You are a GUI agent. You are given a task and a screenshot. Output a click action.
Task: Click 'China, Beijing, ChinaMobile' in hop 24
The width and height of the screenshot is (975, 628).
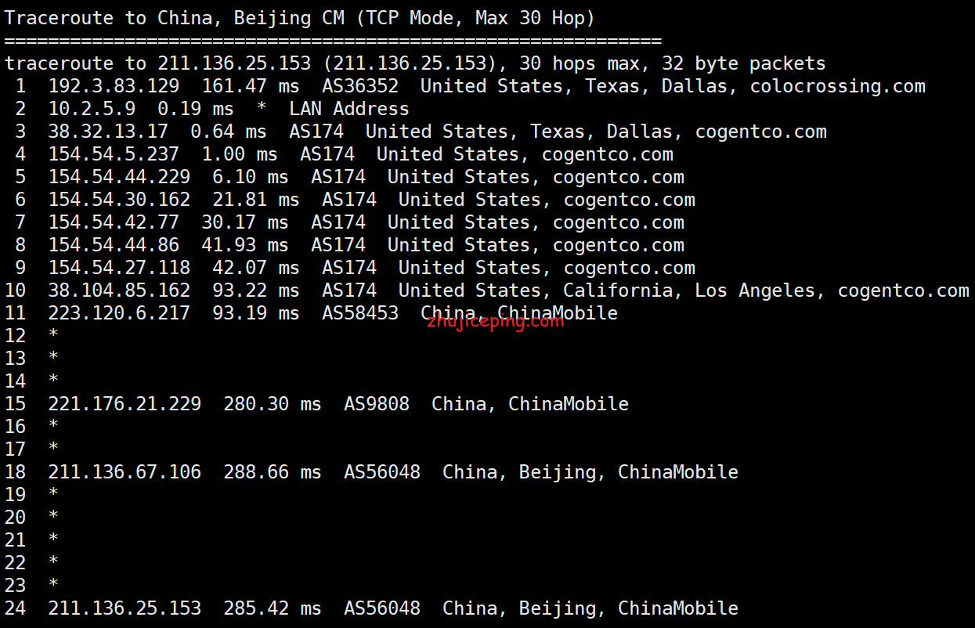tap(590, 608)
